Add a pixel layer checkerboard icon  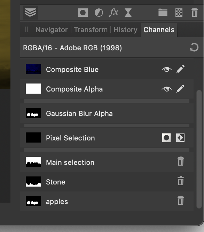(179, 13)
